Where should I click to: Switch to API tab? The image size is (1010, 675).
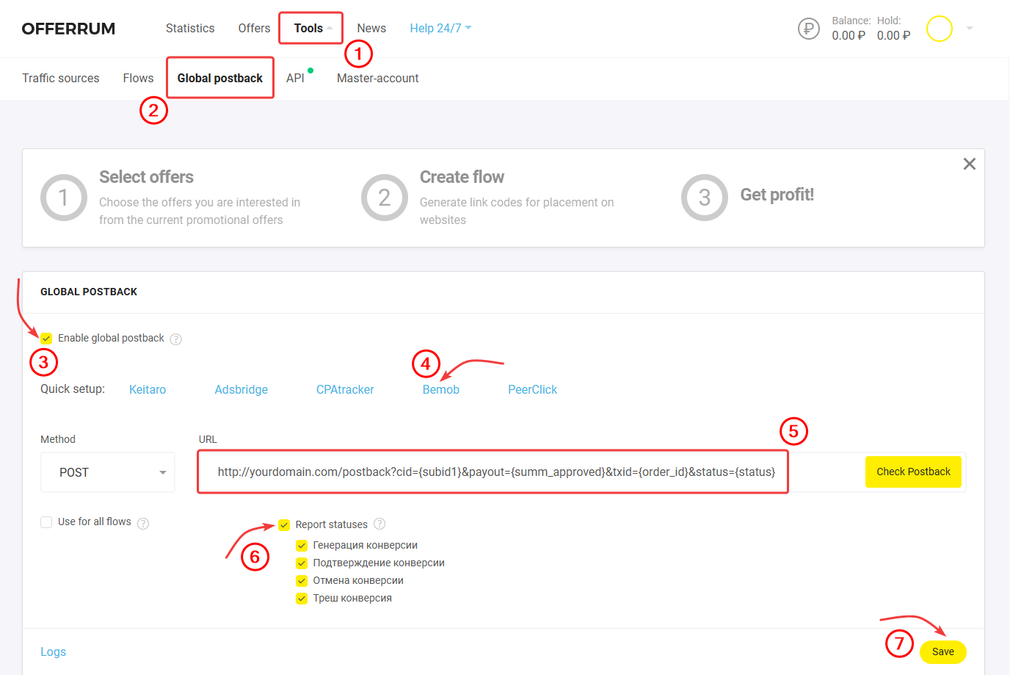point(295,78)
